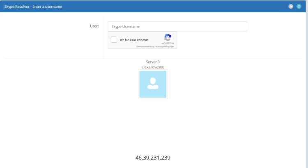Click the 'Server 3' label

pos(153,62)
